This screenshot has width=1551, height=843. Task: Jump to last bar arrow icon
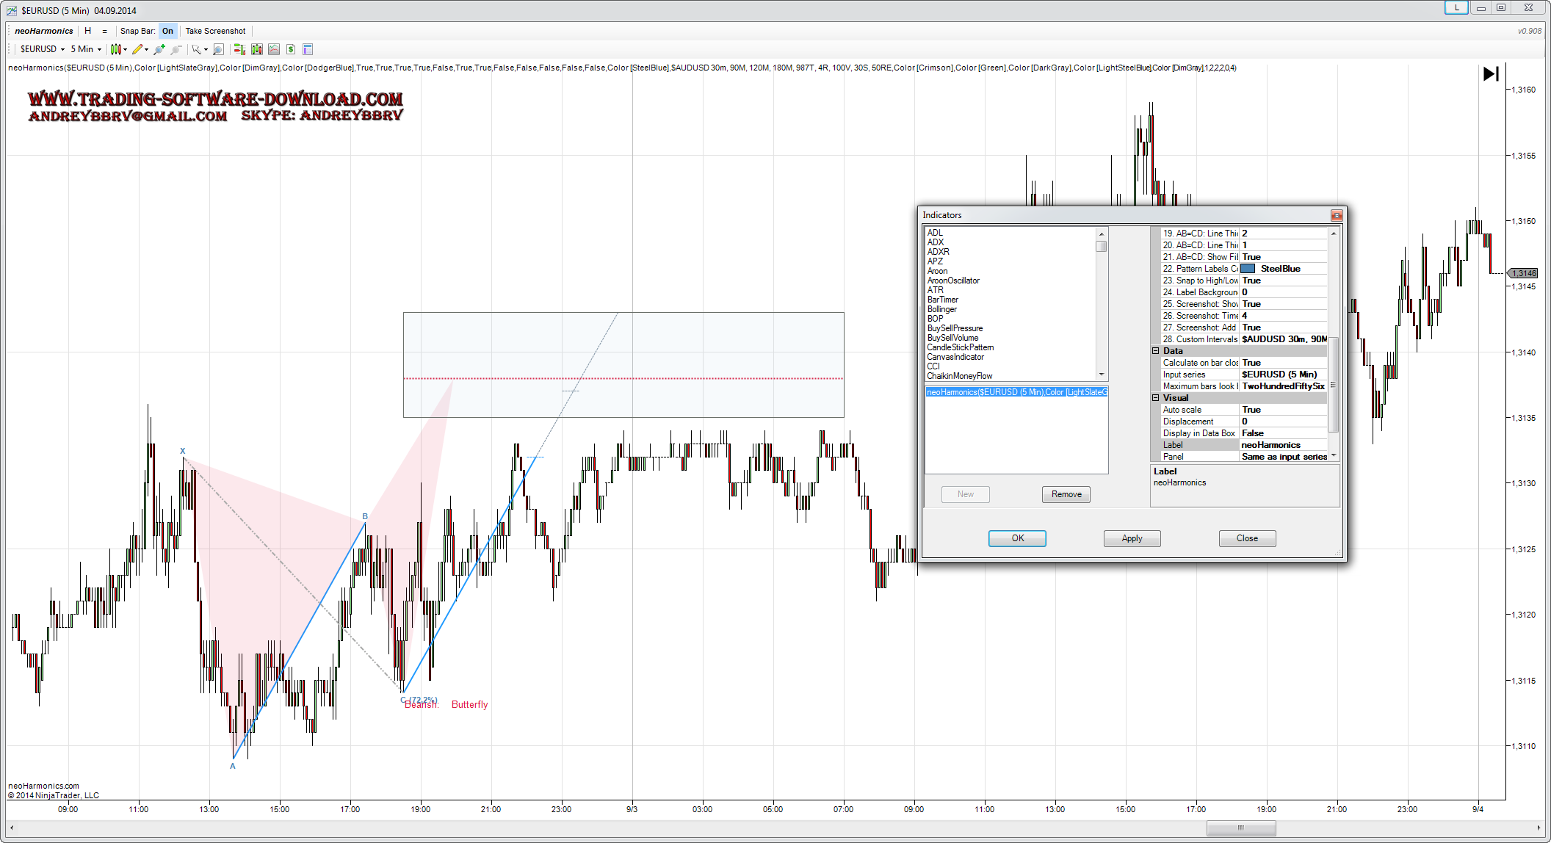pyautogui.click(x=1490, y=73)
